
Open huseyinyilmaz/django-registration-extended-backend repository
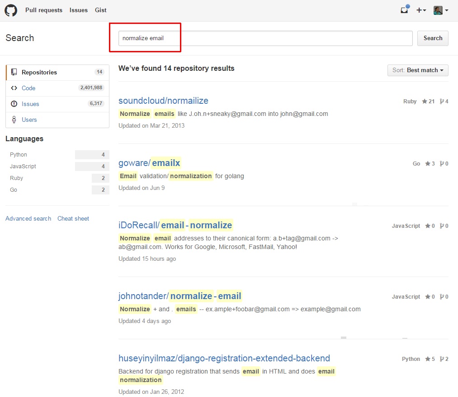pyautogui.click(x=224, y=358)
